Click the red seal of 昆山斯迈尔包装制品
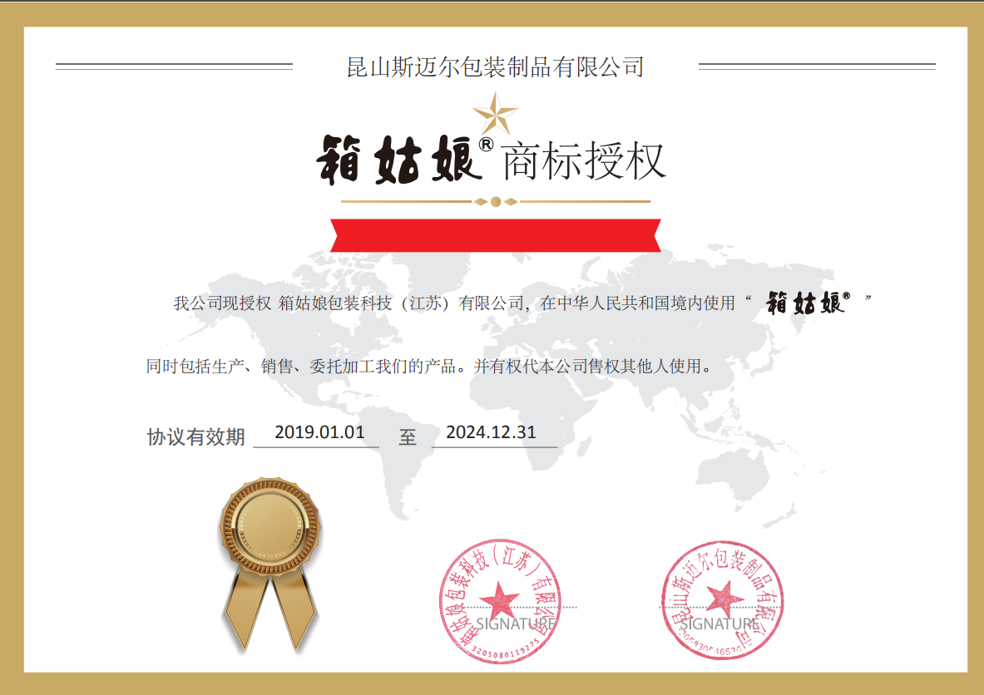This screenshot has width=984, height=695. point(722,599)
